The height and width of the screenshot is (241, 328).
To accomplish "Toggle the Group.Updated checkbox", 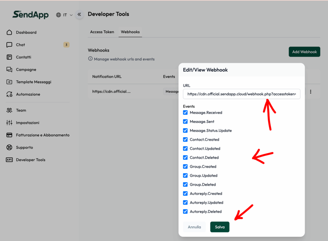I will 185,176.
